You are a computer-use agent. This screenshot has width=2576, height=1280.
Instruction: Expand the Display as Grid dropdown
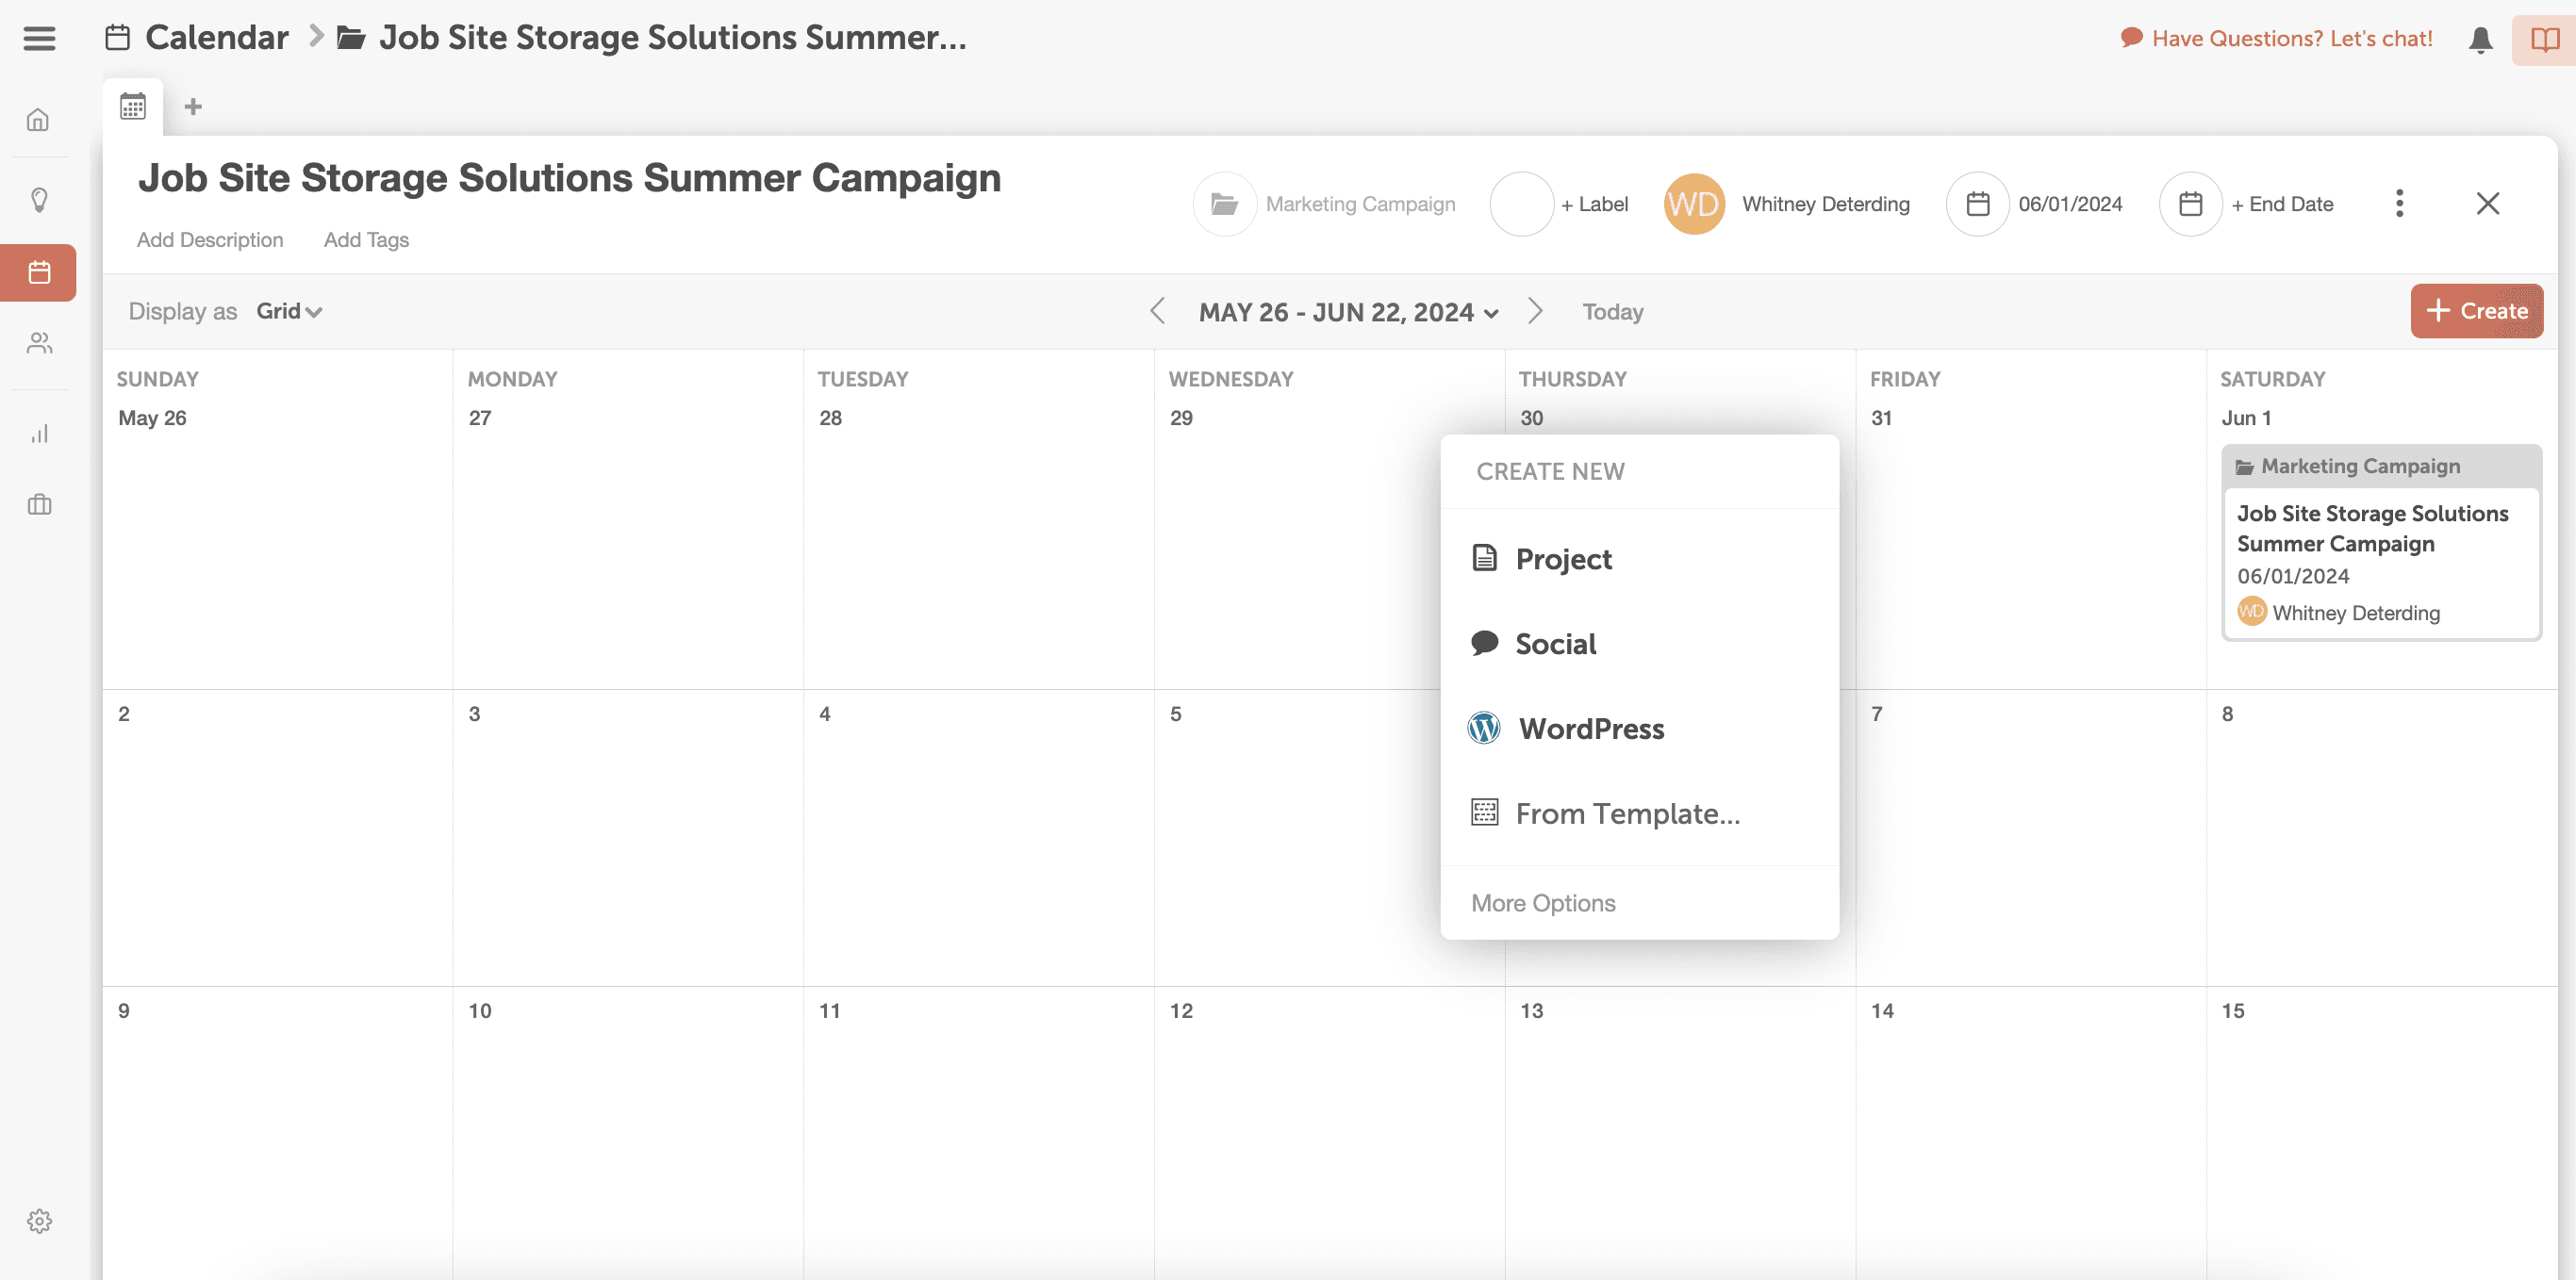(x=288, y=310)
